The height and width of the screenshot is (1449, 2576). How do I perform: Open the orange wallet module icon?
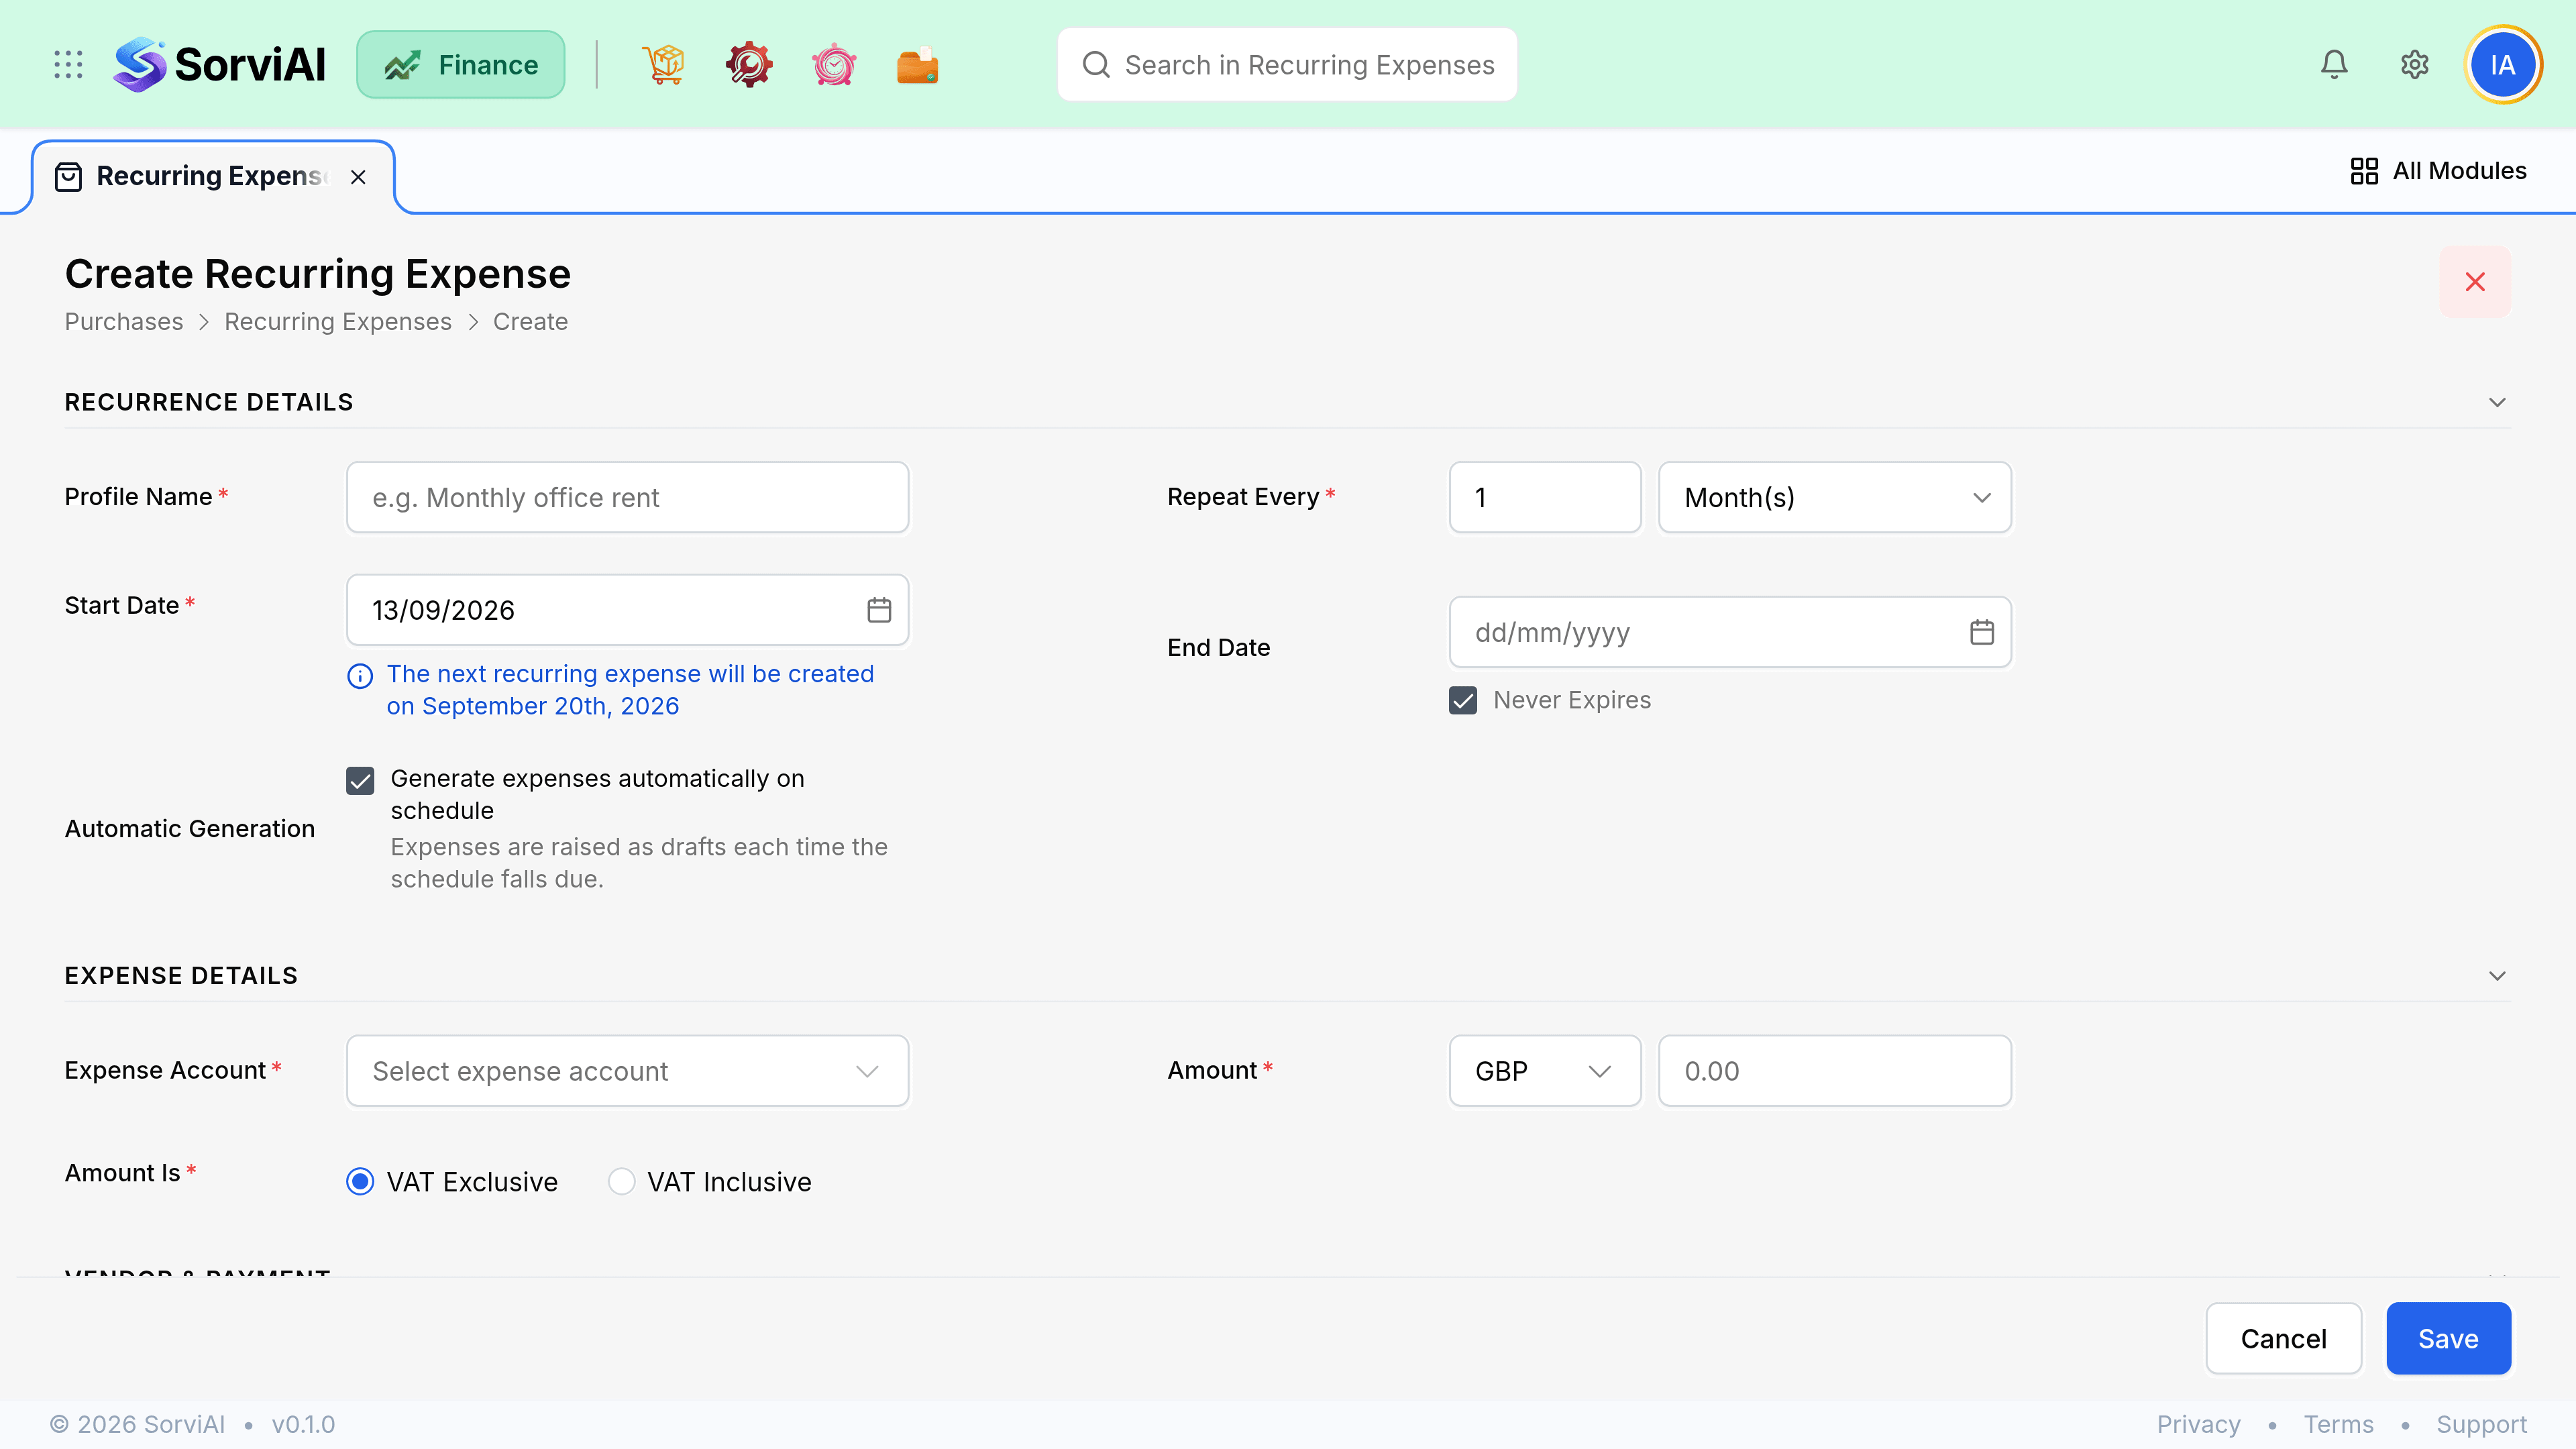[x=917, y=65]
